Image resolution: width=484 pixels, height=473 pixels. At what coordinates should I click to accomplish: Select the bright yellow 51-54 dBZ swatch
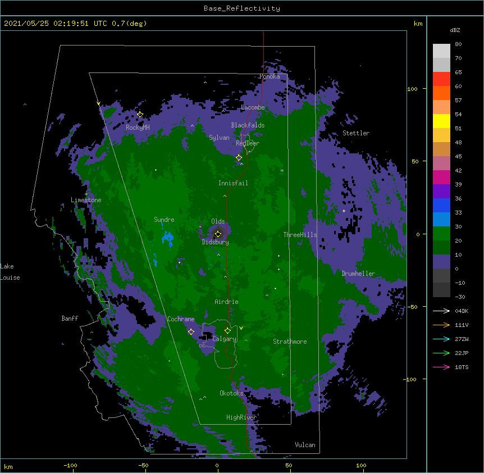pos(441,121)
